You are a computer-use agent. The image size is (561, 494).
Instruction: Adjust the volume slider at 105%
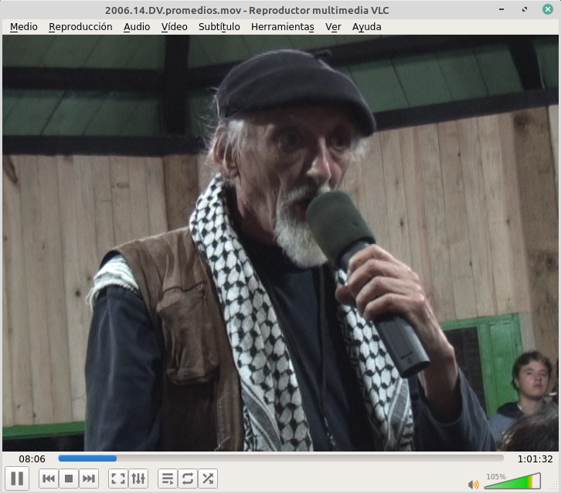click(512, 483)
